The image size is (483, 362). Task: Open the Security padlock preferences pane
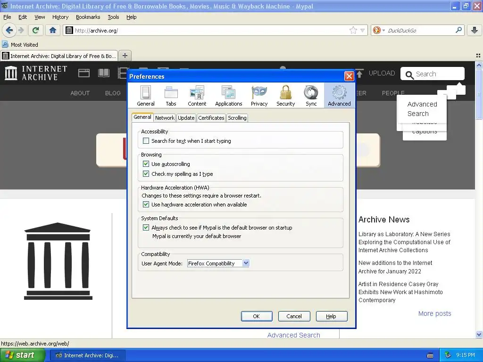[x=285, y=95]
